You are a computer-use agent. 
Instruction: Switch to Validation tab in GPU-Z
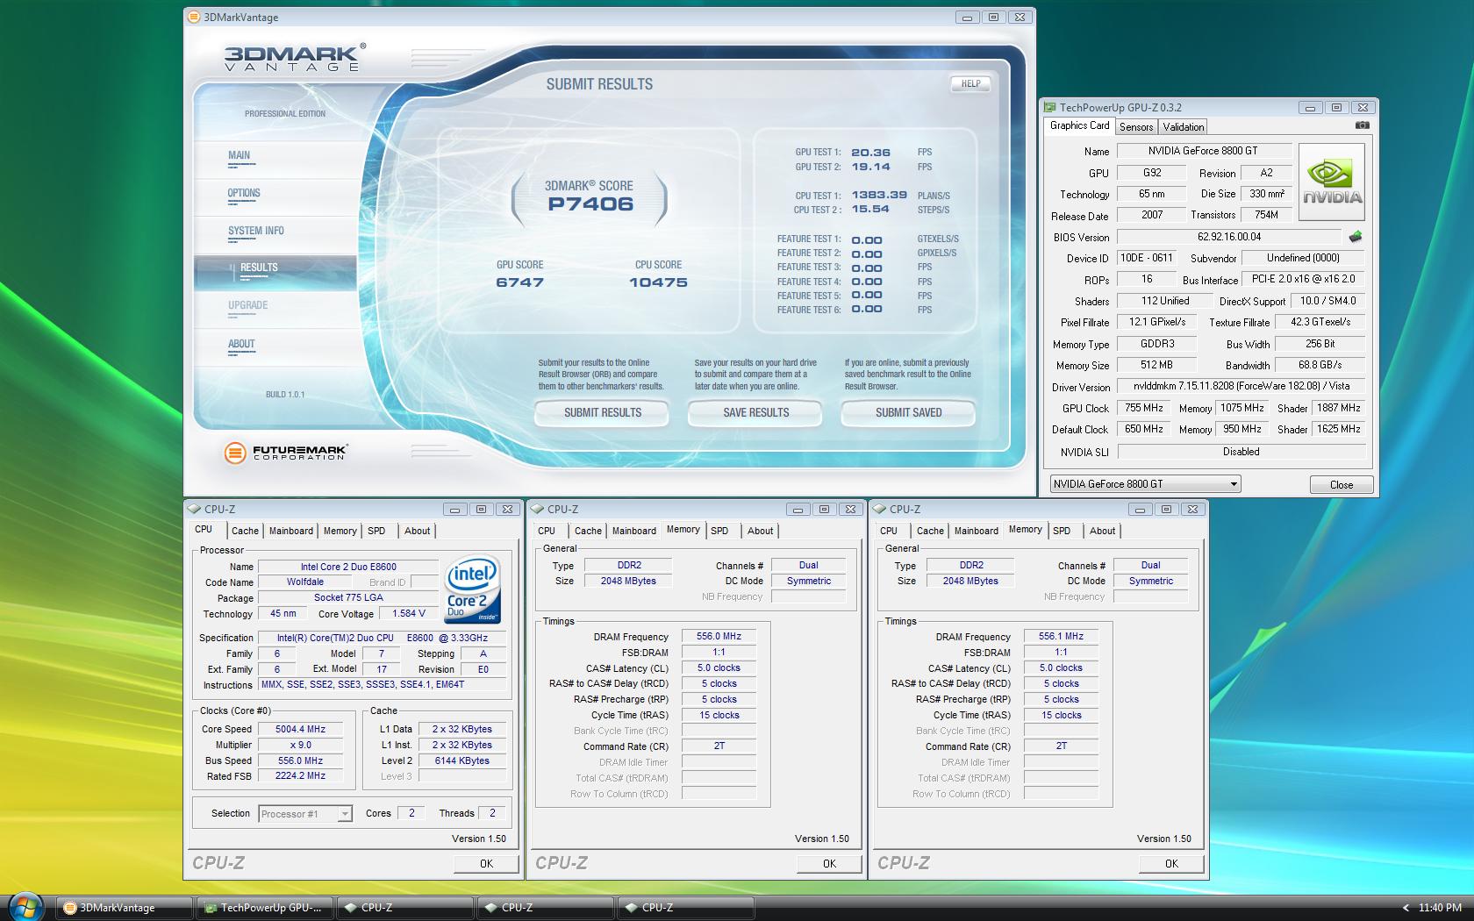(x=1184, y=127)
